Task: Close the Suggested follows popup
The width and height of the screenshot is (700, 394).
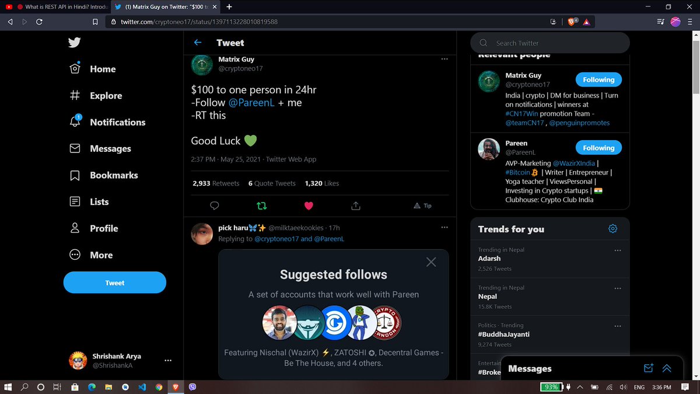Action: point(431,262)
